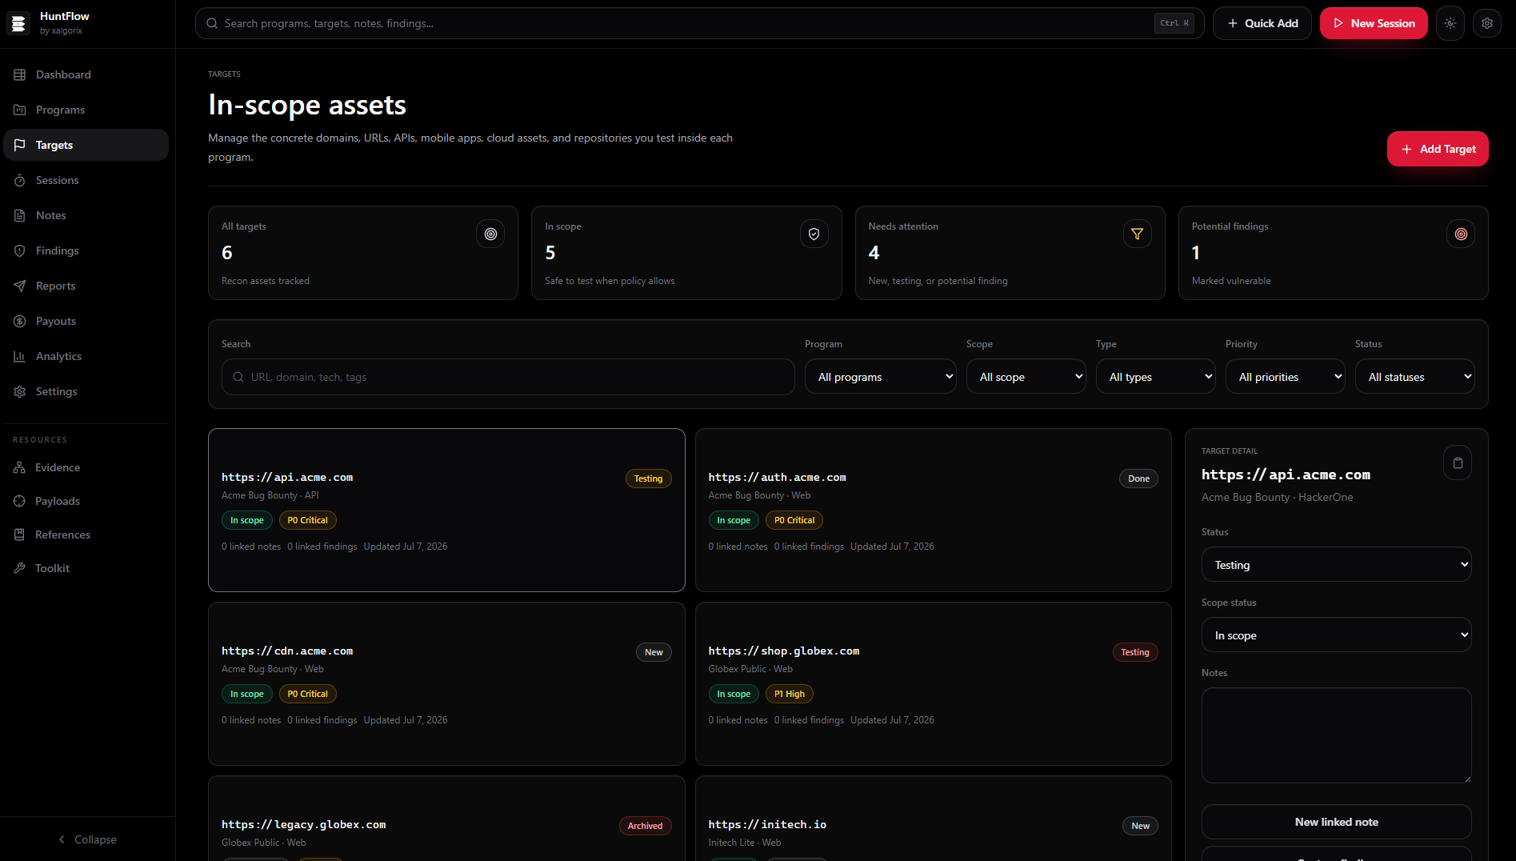Click the Reports paper-plane icon
Image resolution: width=1516 pixels, height=861 pixels.
[20, 286]
